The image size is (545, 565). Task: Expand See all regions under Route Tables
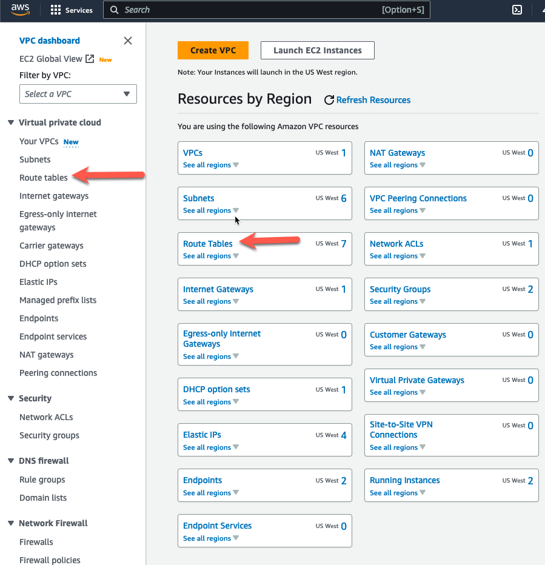pos(211,256)
